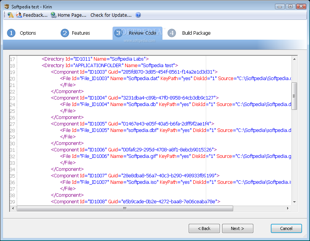Viewport: 310px width, 241px height.
Task: Click the step 4 circle icon
Action: [x=172, y=33]
